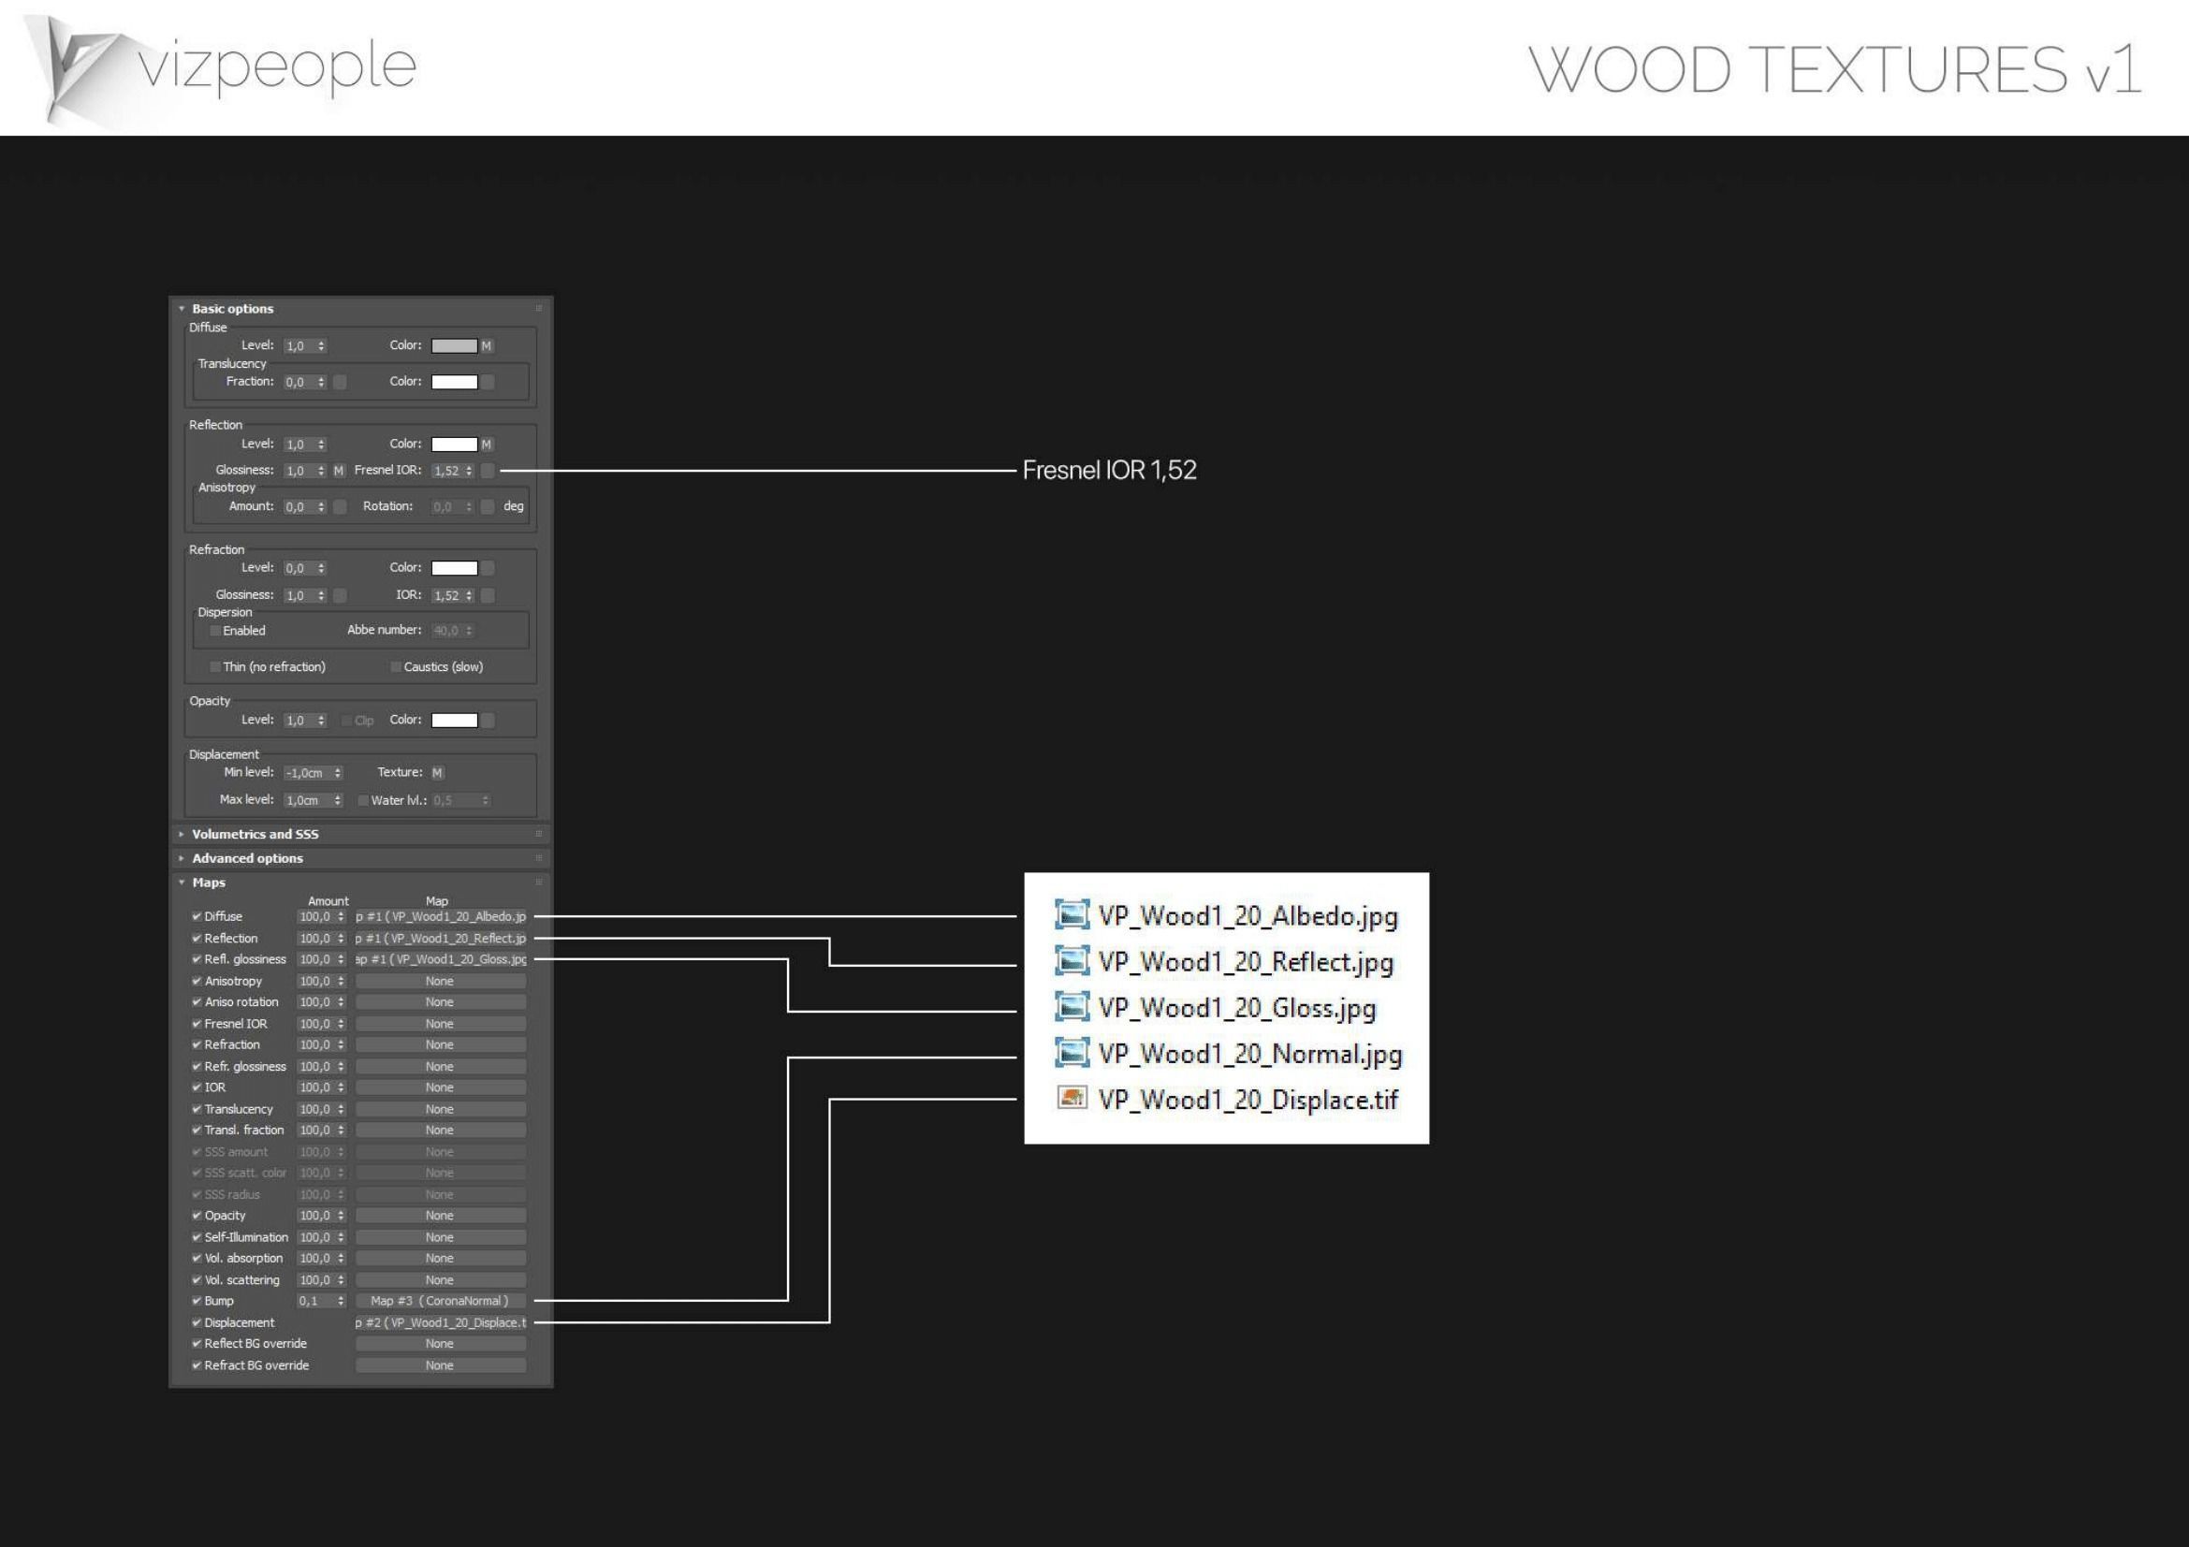2189x1547 pixels.
Task: Click the VP_Wood1_20_Normal.jpg file icon
Action: coord(1072,1052)
